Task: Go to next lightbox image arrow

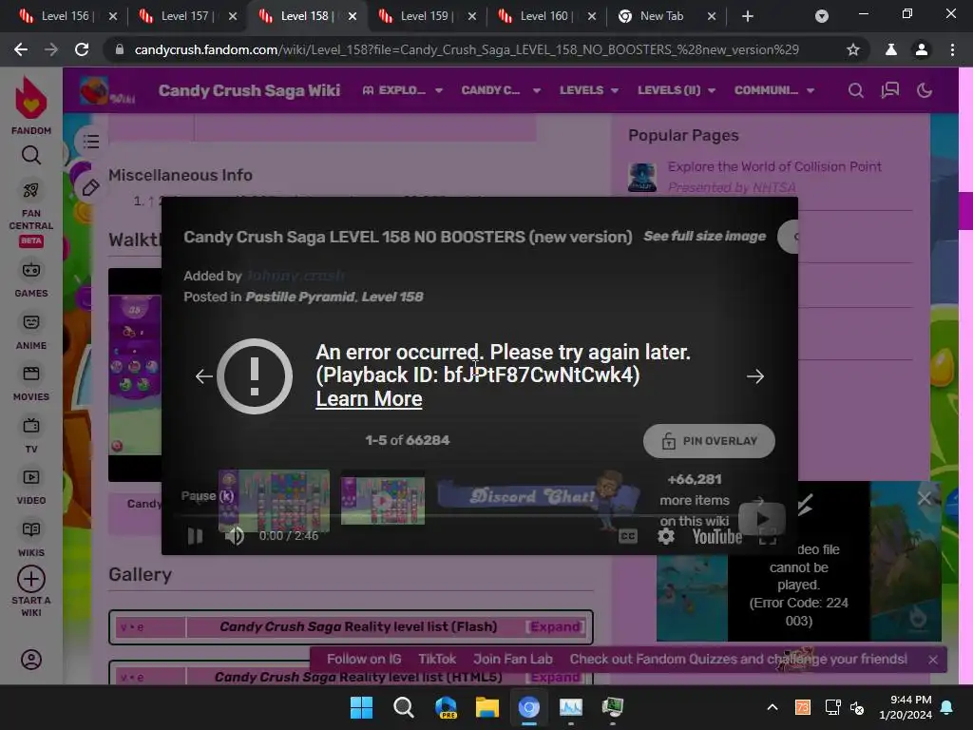Action: pos(755,376)
